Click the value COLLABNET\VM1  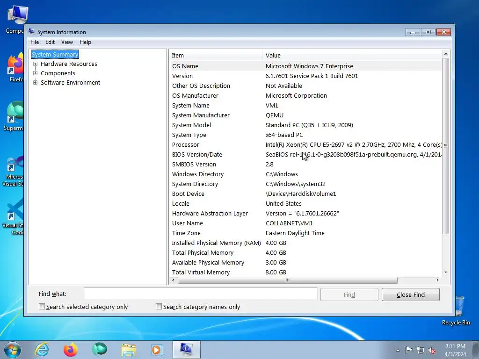pos(289,223)
